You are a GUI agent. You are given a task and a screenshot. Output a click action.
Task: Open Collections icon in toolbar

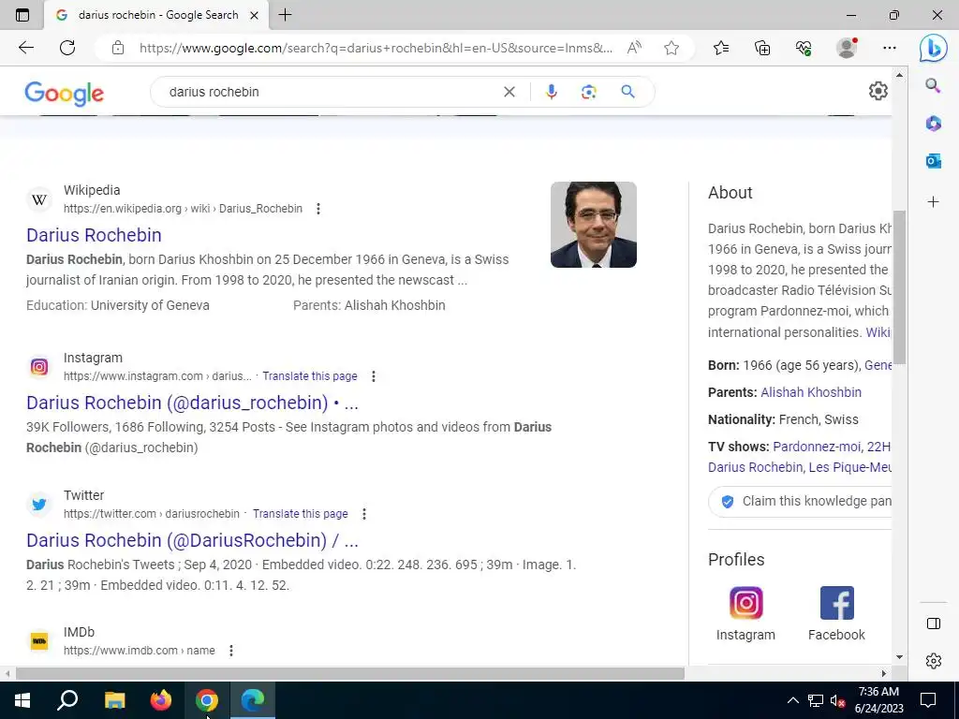(762, 48)
